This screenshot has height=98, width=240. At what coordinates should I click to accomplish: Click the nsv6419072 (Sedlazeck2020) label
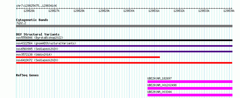pos(37,60)
